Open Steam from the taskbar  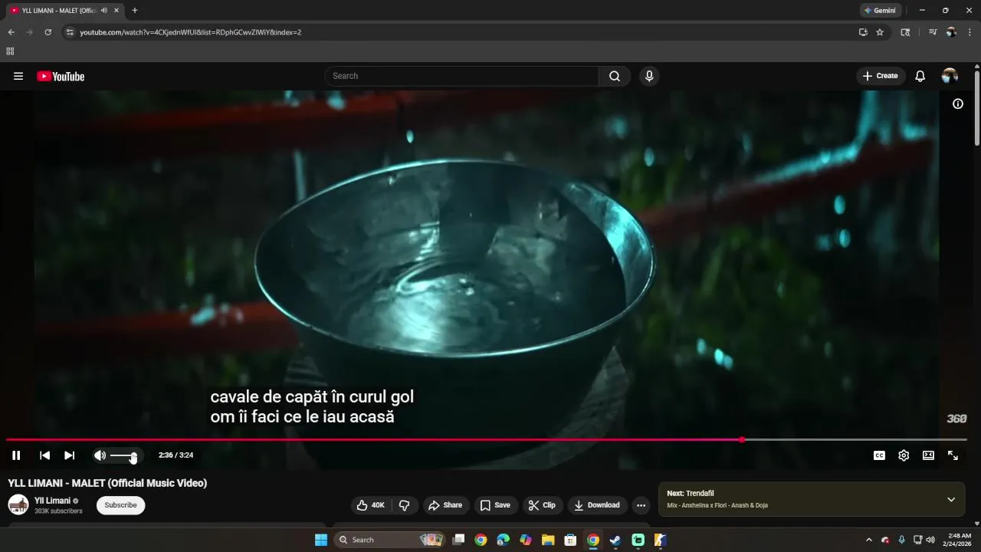(615, 540)
